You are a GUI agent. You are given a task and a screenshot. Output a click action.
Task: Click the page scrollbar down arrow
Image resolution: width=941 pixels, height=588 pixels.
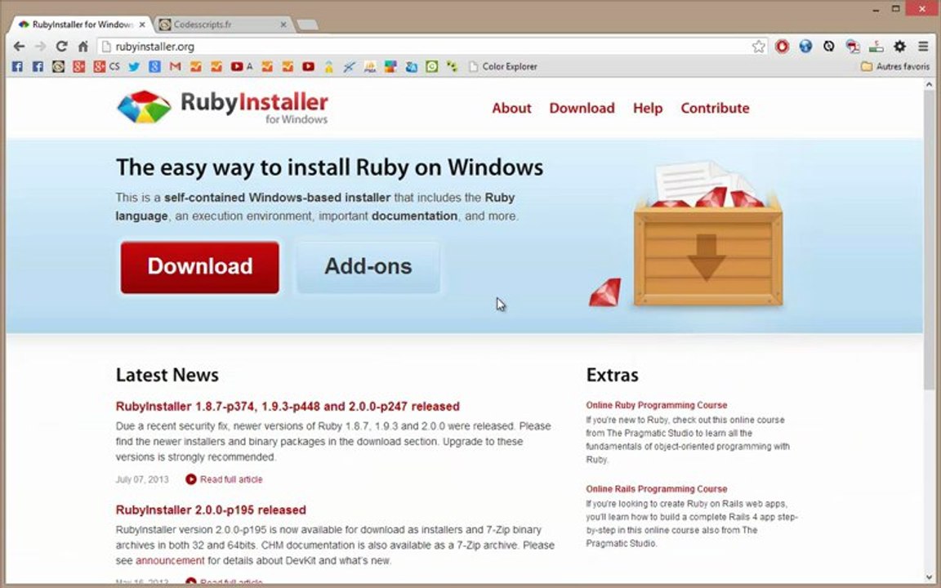pyautogui.click(x=929, y=577)
